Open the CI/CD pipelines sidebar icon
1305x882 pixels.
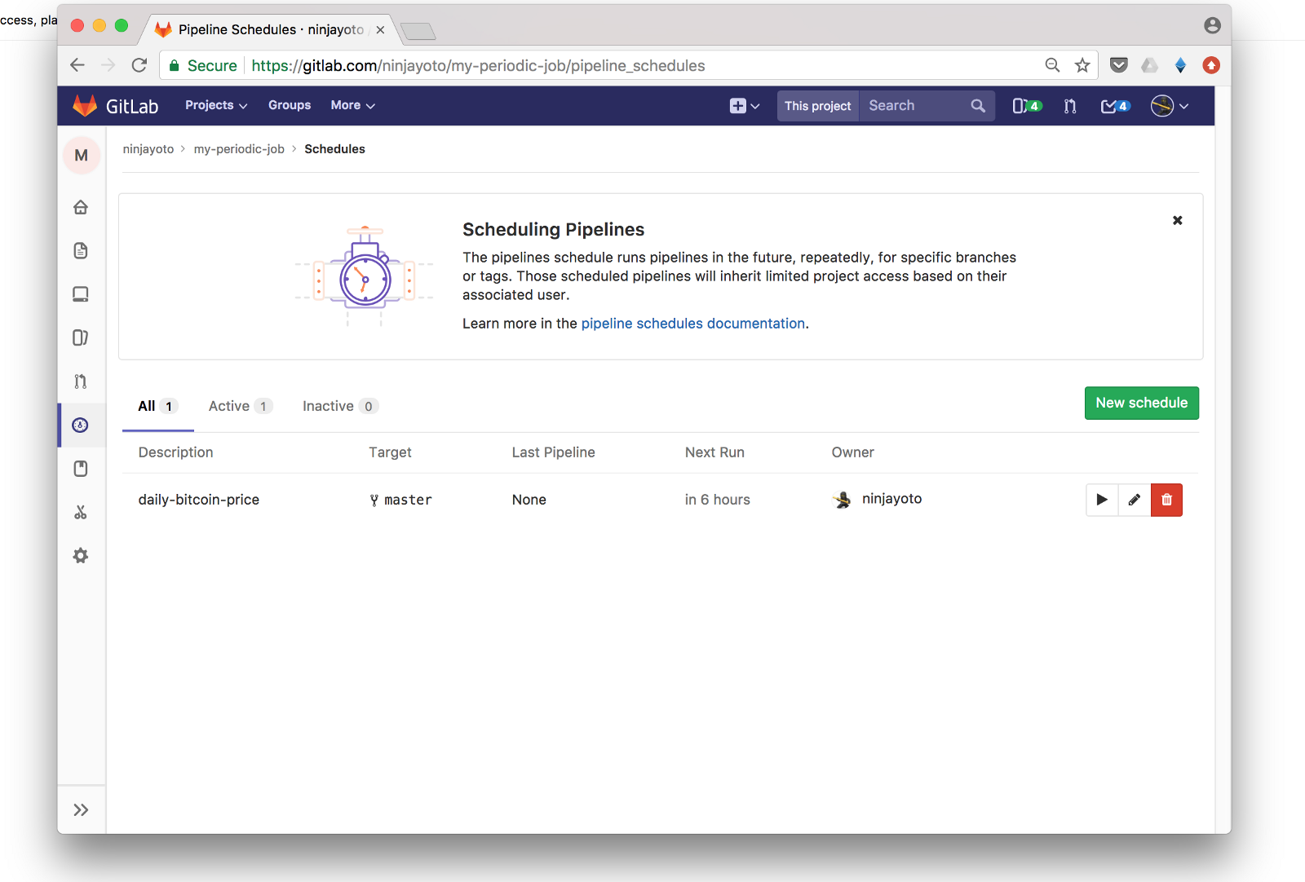pos(81,425)
